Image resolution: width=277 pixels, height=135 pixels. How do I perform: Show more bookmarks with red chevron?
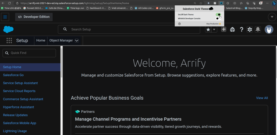click(274, 8)
